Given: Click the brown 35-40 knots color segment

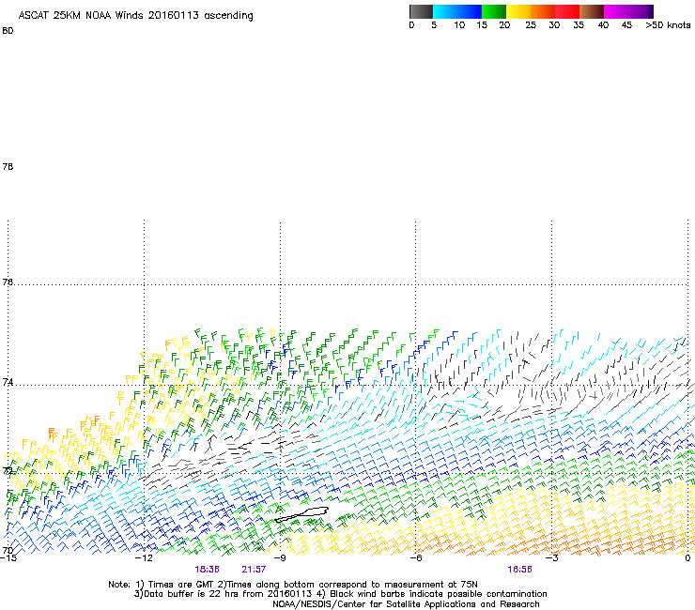Looking at the screenshot, I should pos(592,11).
